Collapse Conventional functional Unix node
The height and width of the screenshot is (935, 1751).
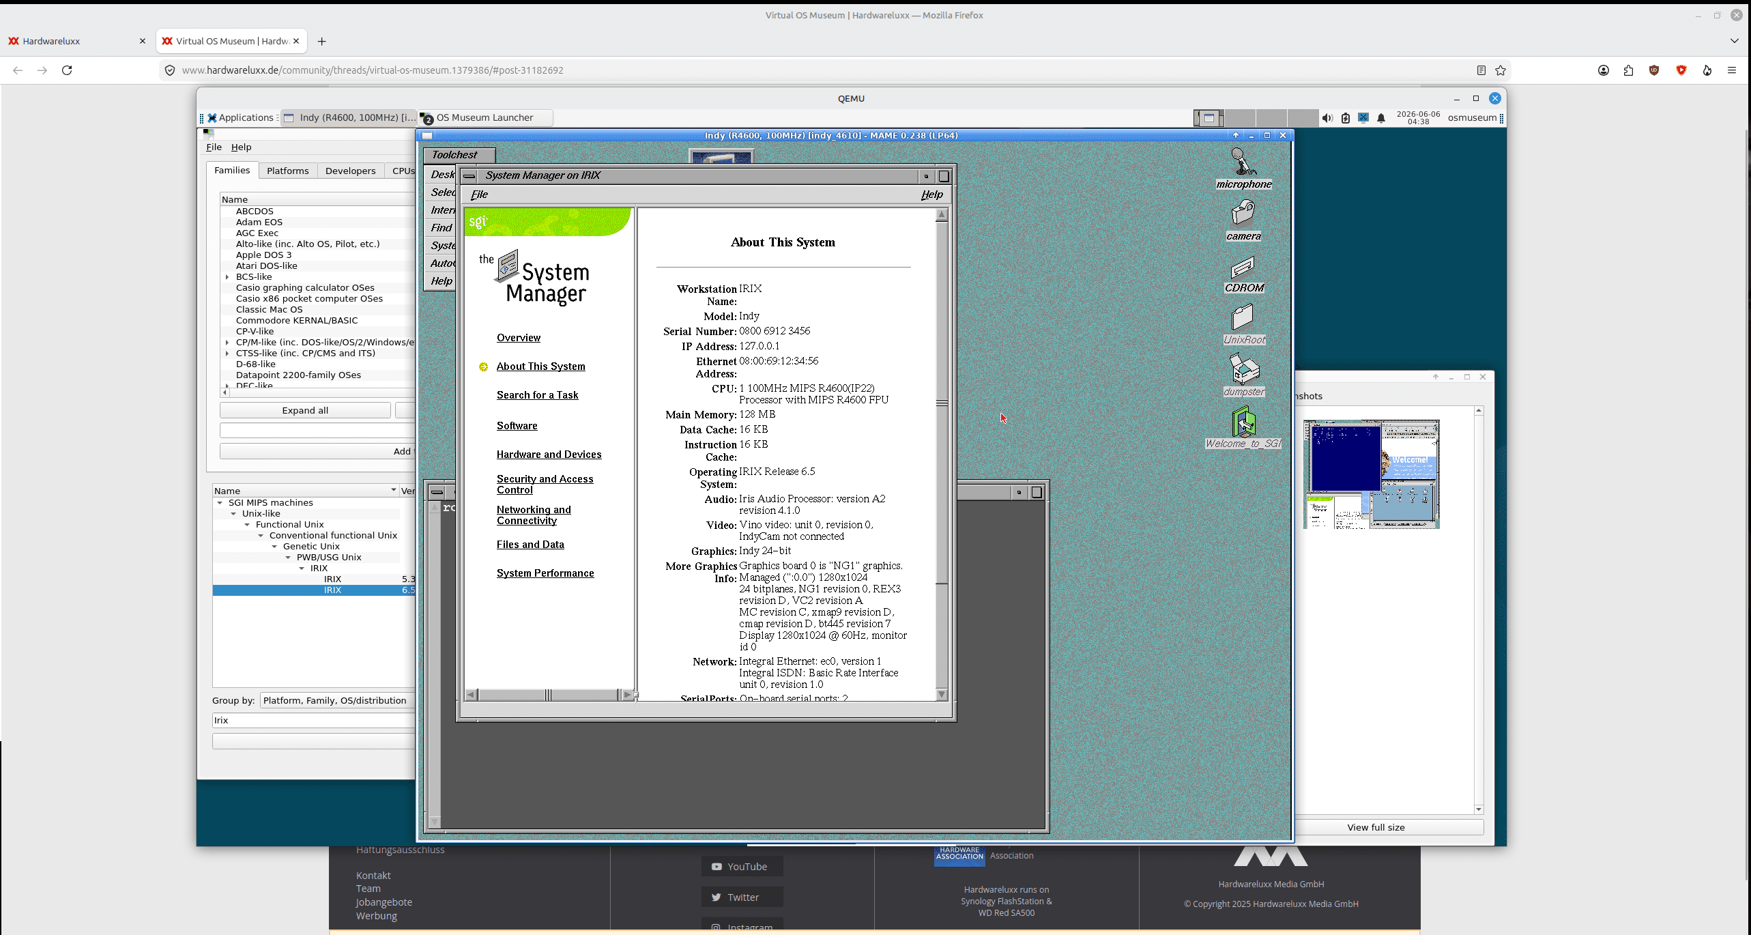tap(261, 536)
